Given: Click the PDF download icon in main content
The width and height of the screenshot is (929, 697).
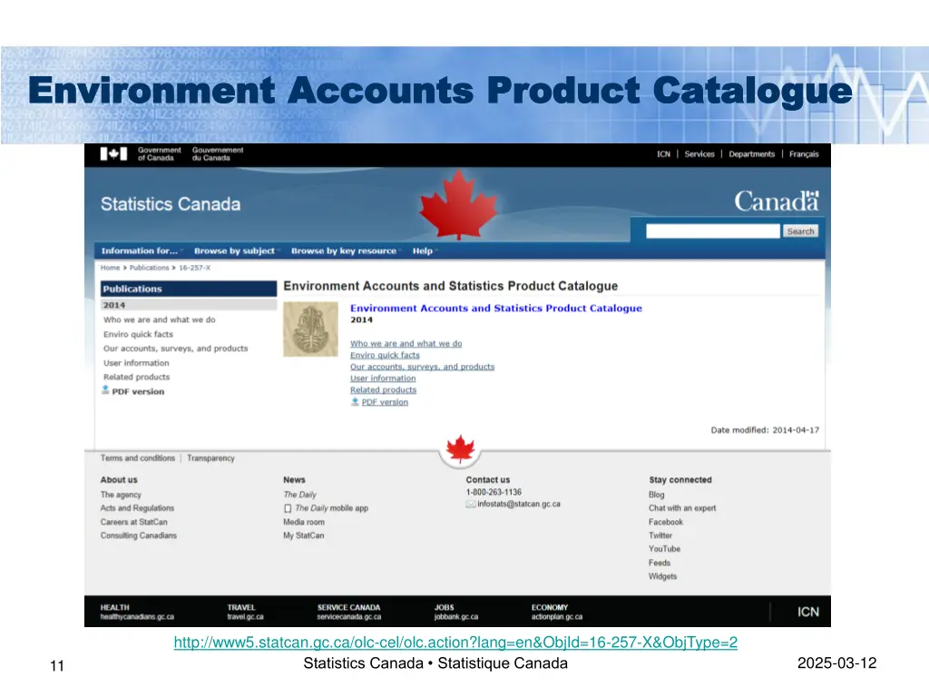Looking at the screenshot, I should pos(355,402).
